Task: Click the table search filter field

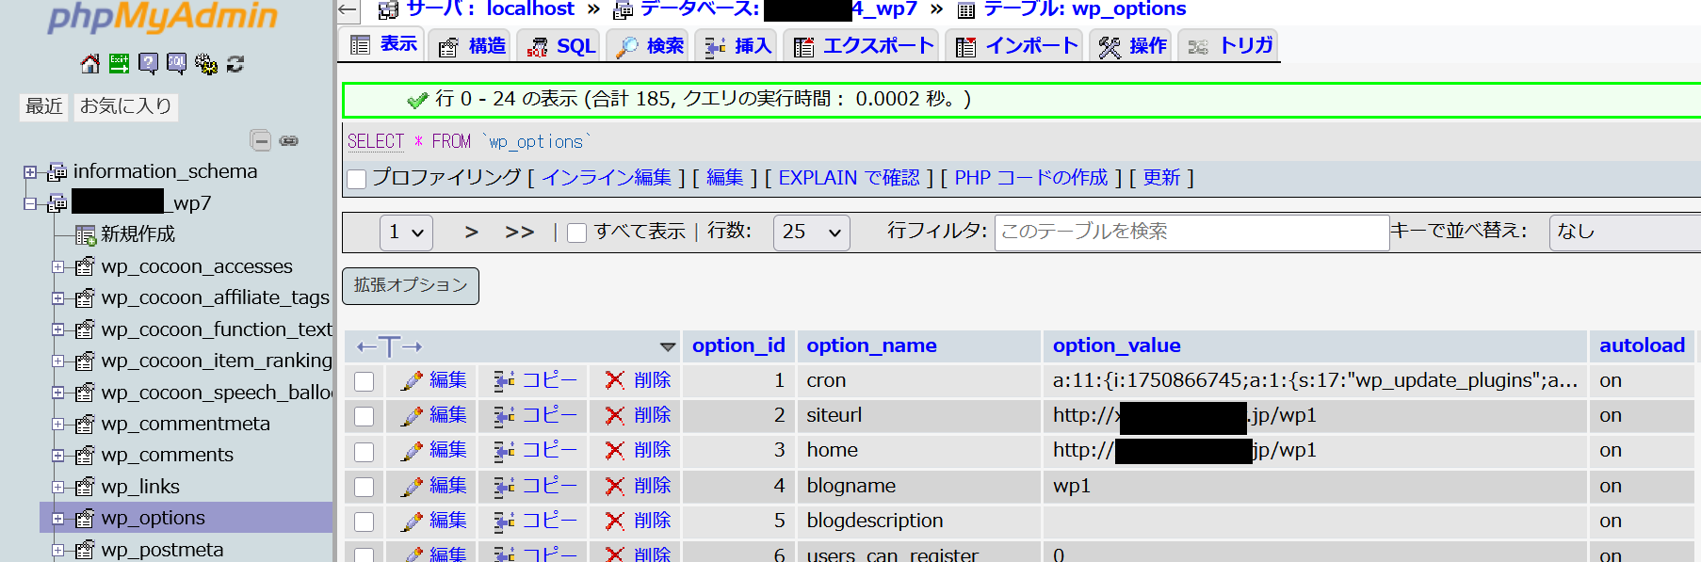Action: 1191,233
